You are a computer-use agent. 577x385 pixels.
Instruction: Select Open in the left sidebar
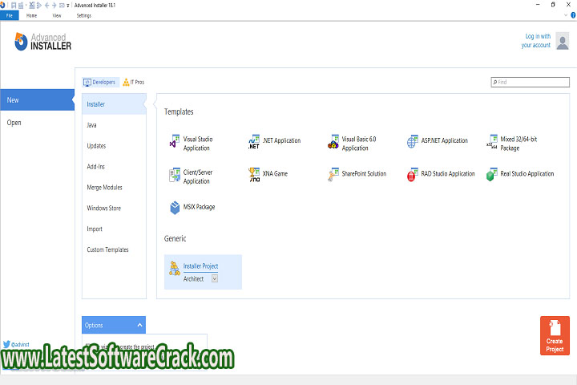point(14,123)
